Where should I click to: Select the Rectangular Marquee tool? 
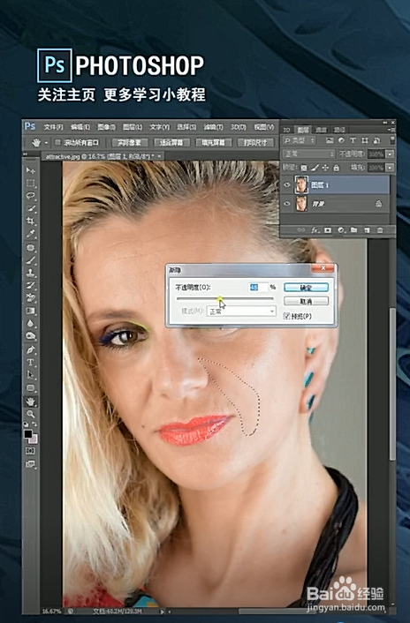(31, 184)
